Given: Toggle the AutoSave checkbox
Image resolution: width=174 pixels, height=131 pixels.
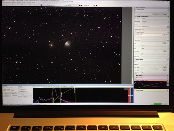Looking at the screenshot, I should [11, 96].
